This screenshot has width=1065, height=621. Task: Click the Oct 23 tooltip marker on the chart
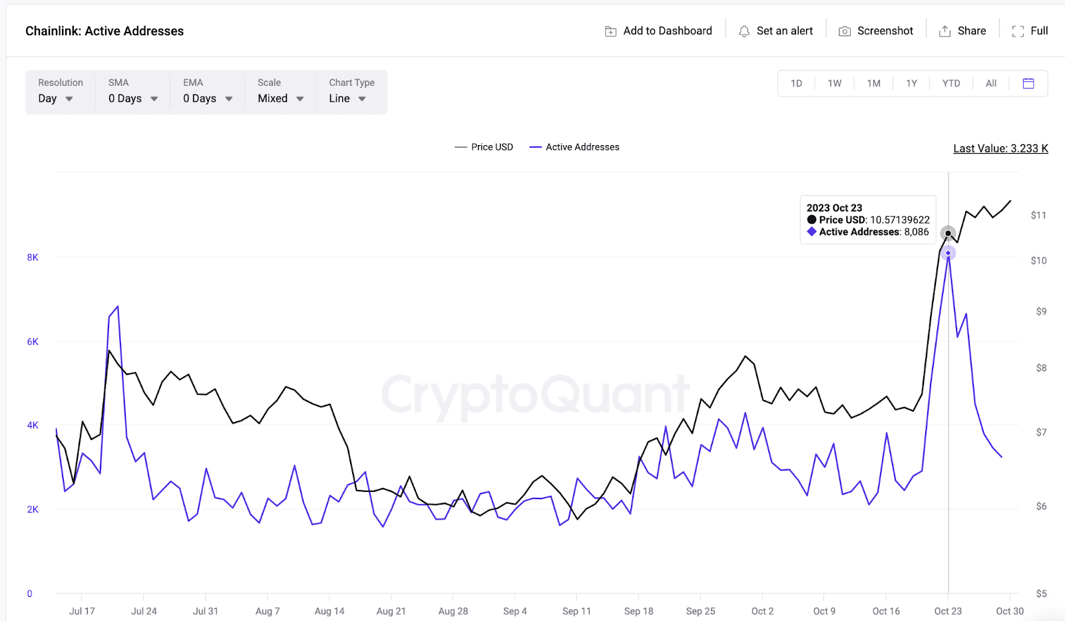click(x=948, y=234)
